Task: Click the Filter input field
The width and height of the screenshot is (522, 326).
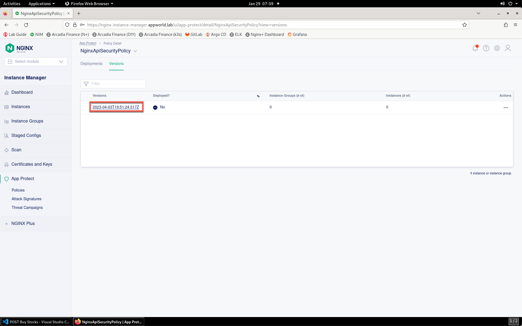Action: pyautogui.click(x=113, y=84)
